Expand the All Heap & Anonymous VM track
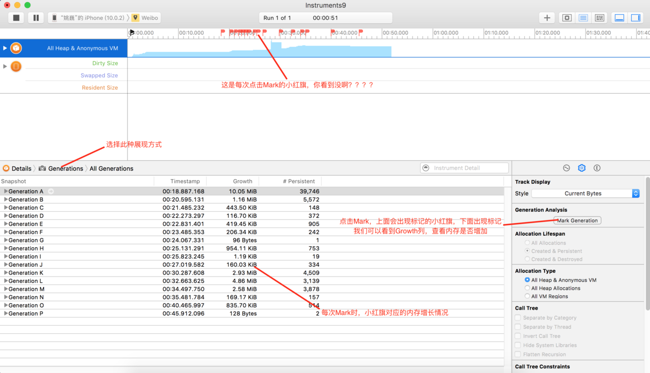 (x=5, y=48)
